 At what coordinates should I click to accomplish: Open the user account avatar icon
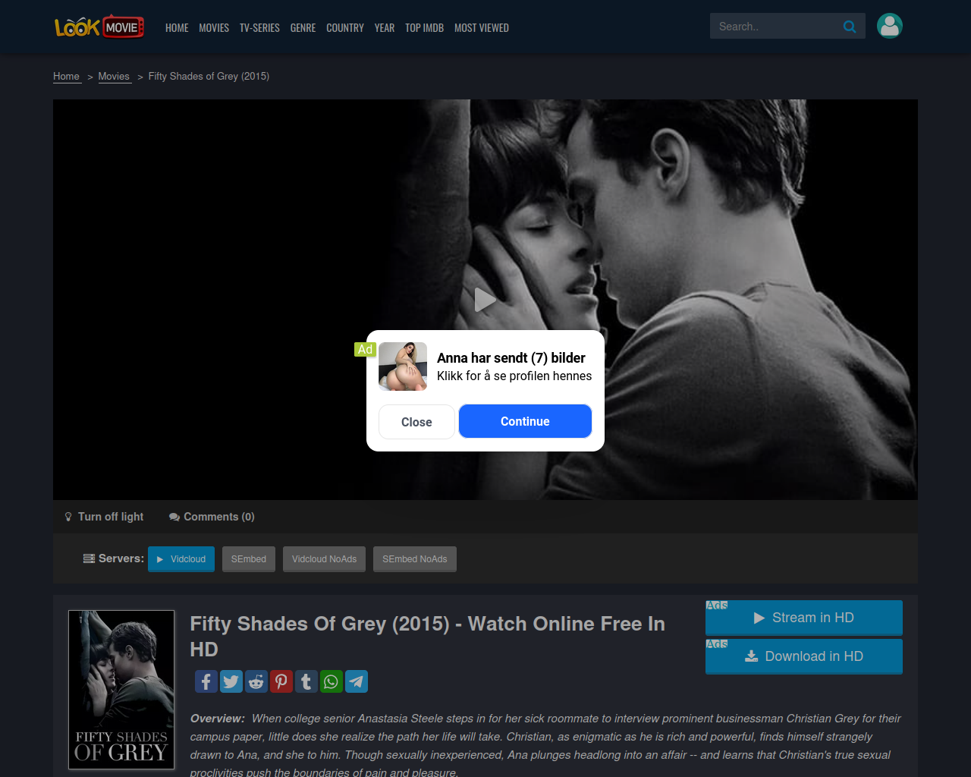click(x=890, y=26)
